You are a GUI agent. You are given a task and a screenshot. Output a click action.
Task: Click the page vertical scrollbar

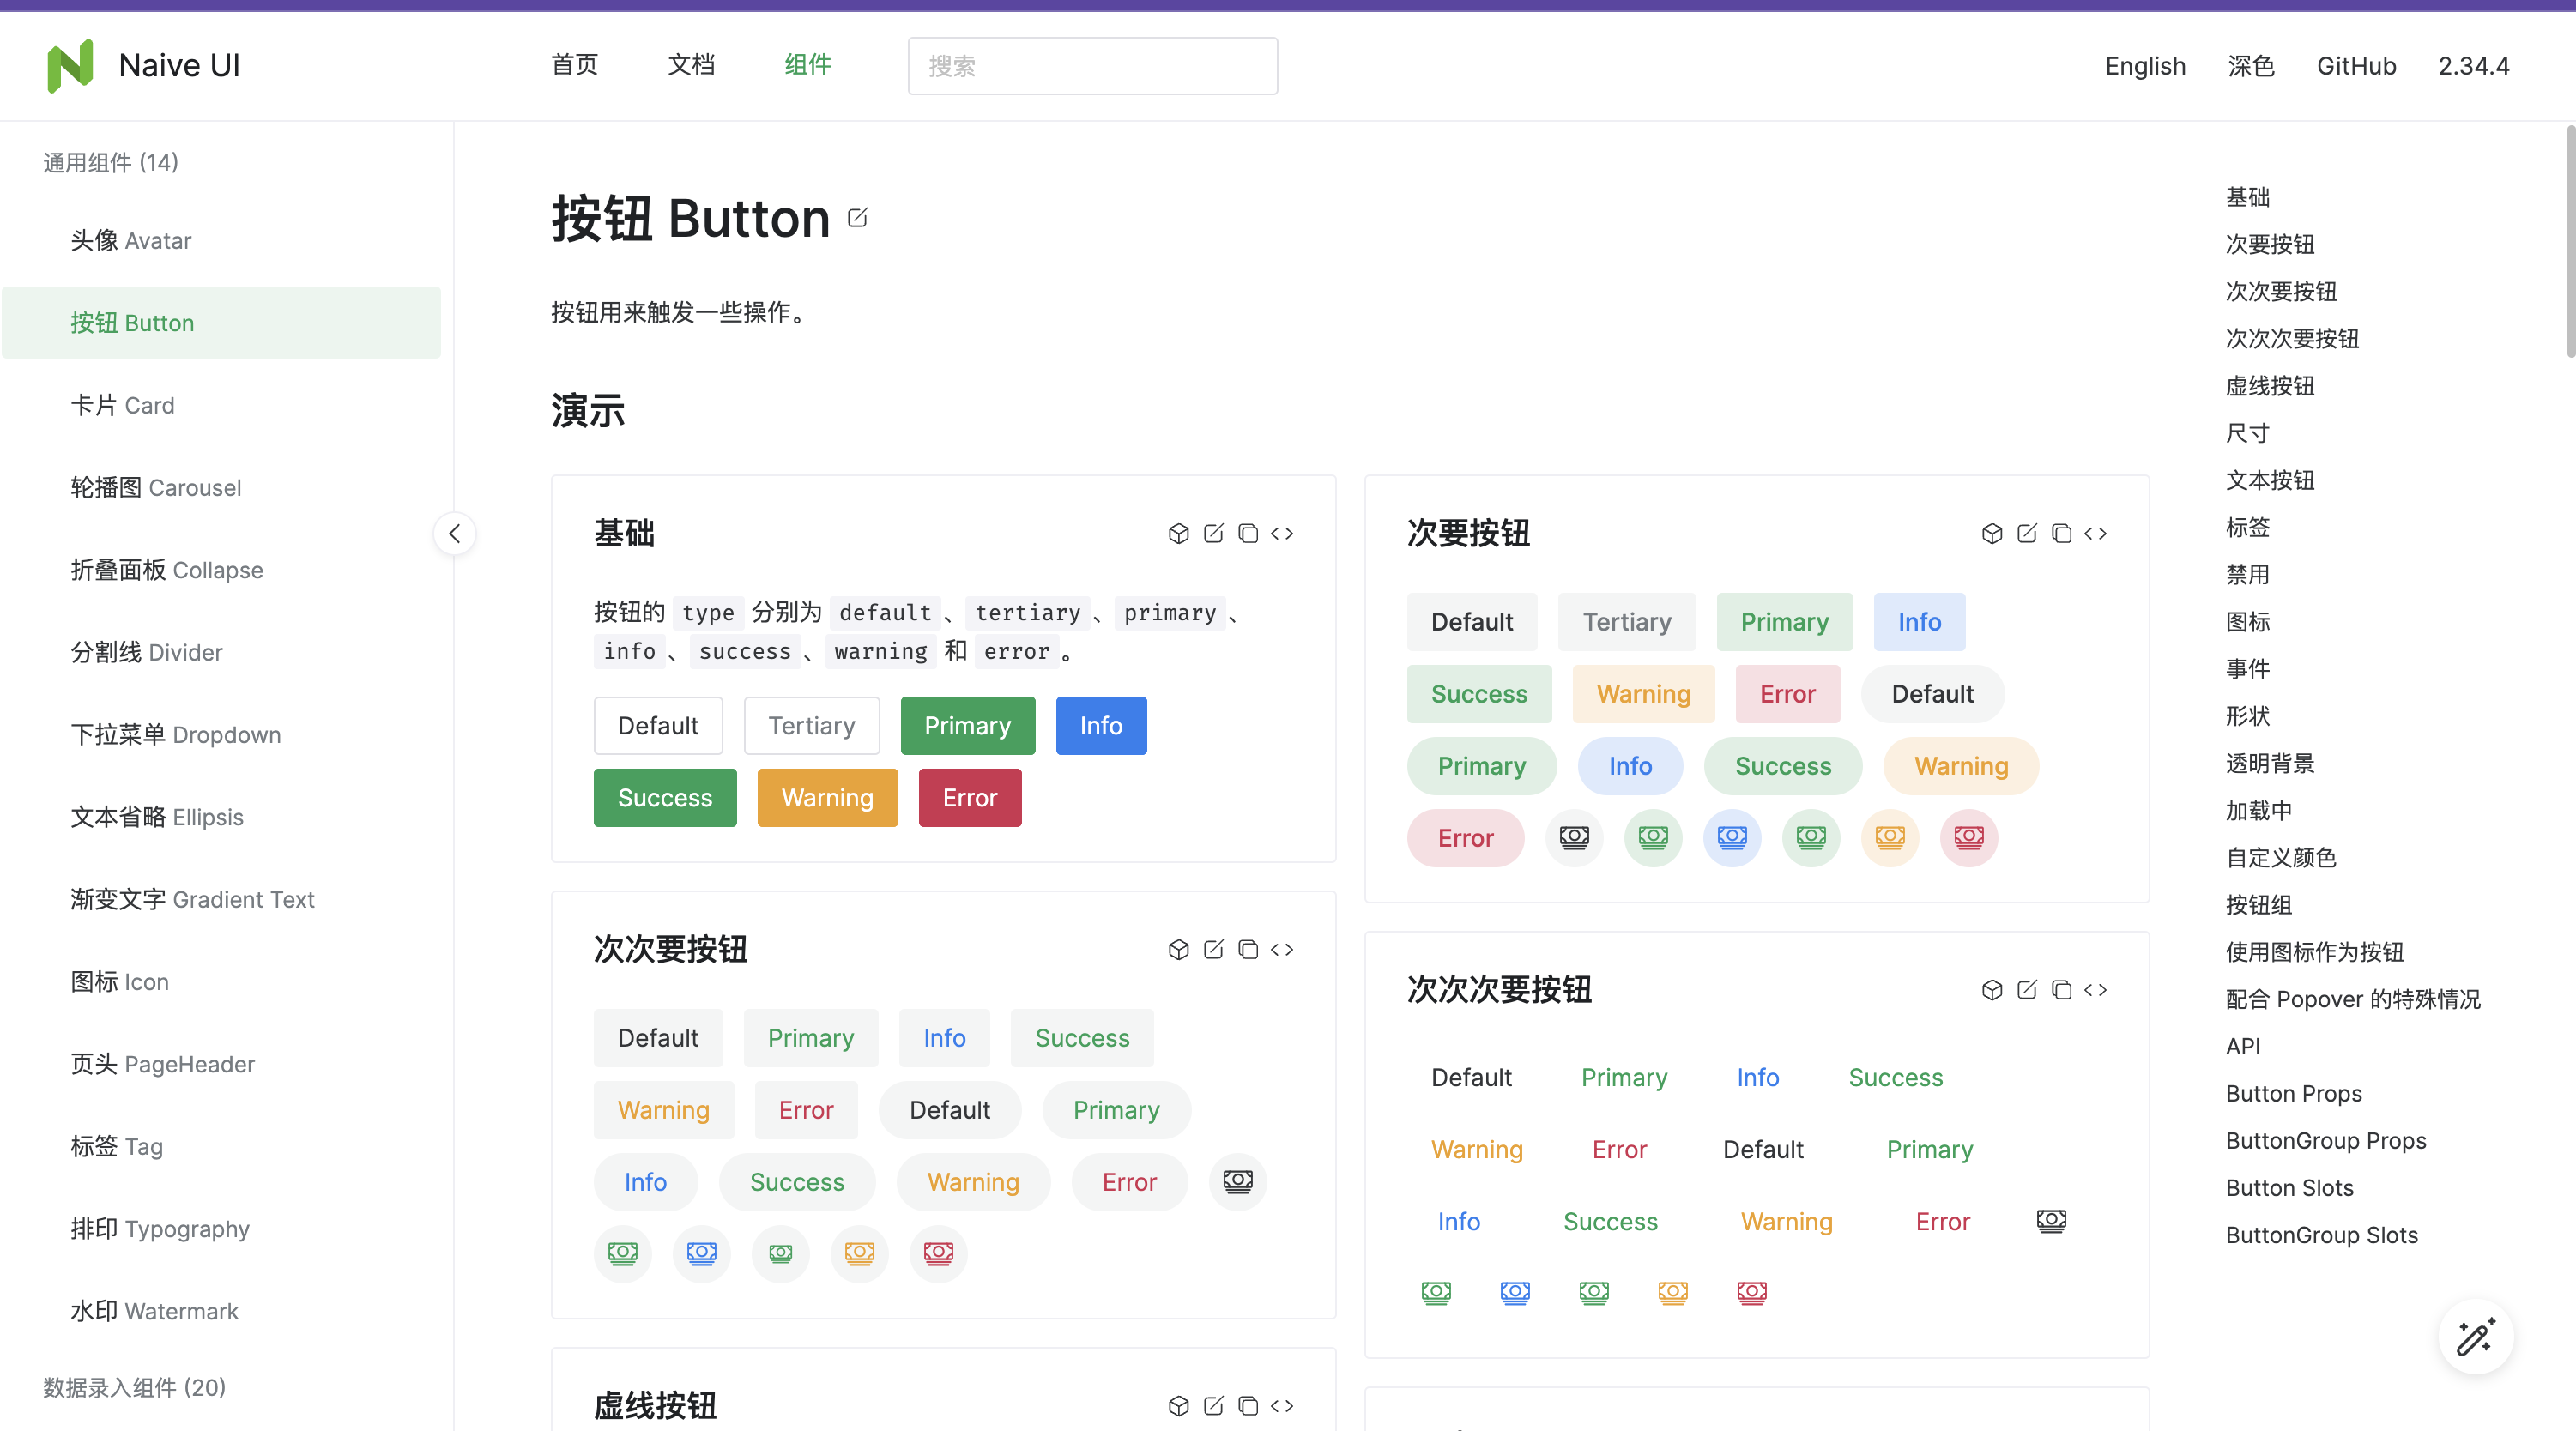coord(2570,240)
